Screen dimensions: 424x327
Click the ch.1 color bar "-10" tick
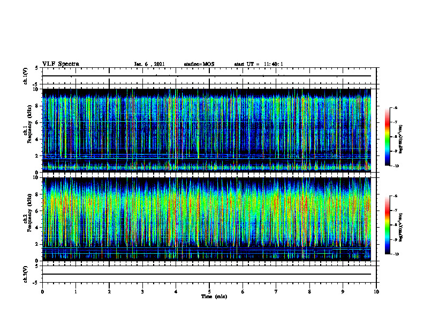pos(396,166)
